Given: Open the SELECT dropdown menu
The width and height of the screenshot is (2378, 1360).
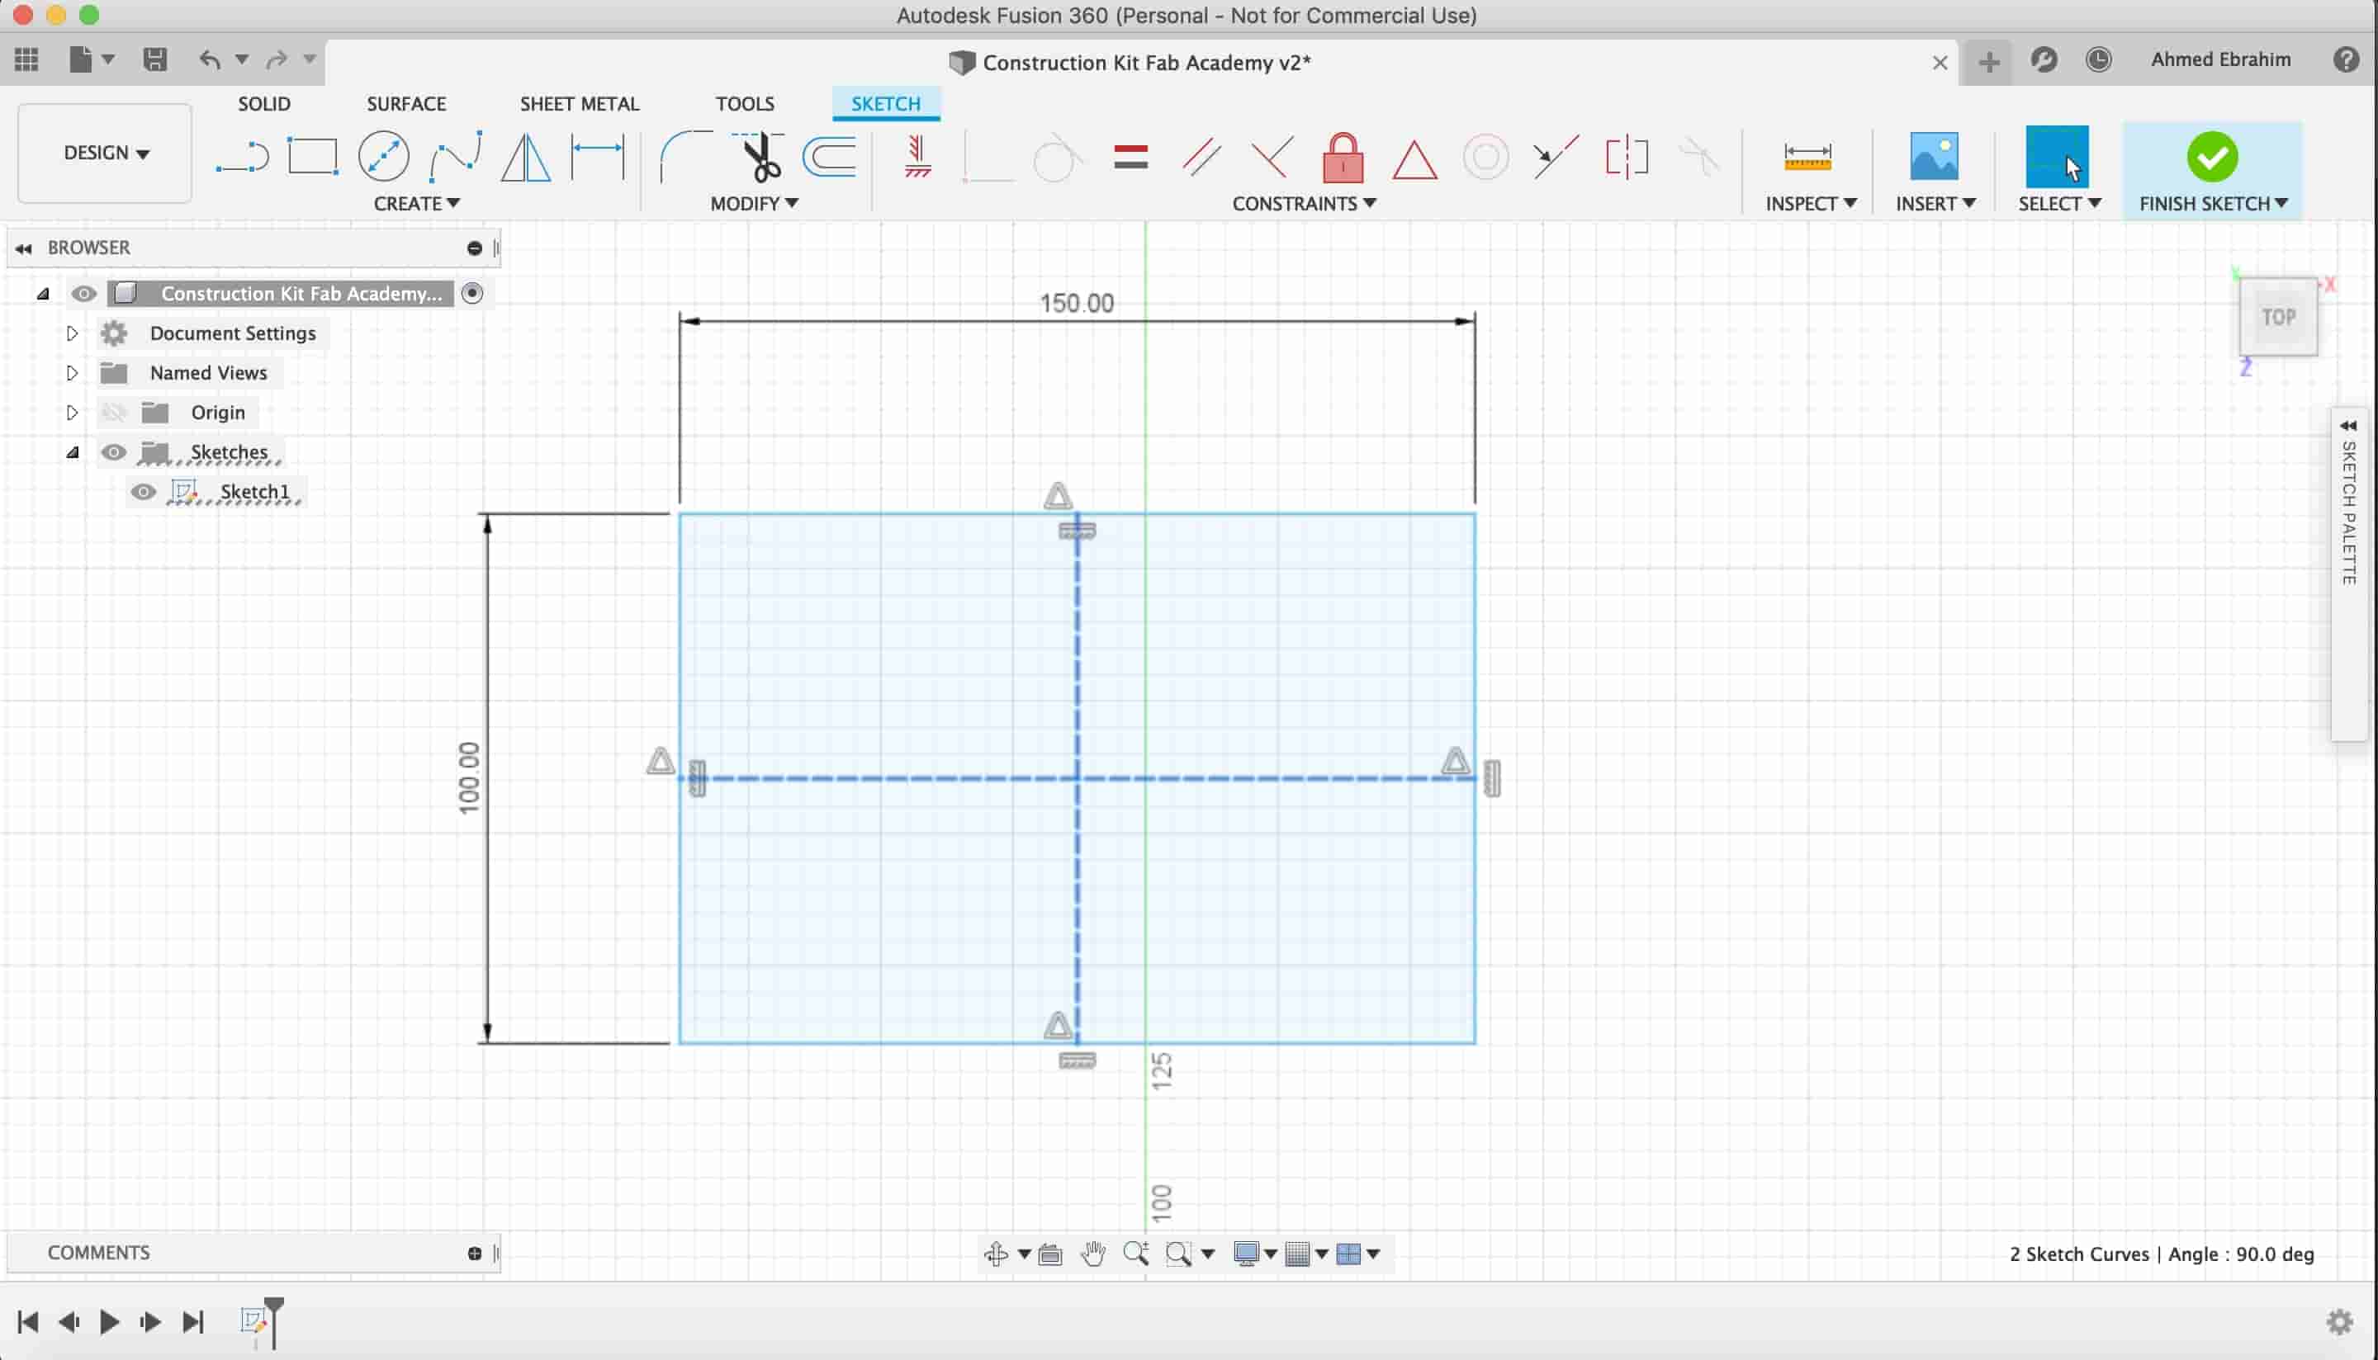Looking at the screenshot, I should (2059, 204).
